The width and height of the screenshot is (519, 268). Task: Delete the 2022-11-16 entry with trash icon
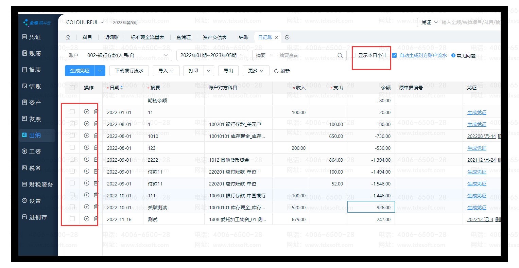coord(96,219)
